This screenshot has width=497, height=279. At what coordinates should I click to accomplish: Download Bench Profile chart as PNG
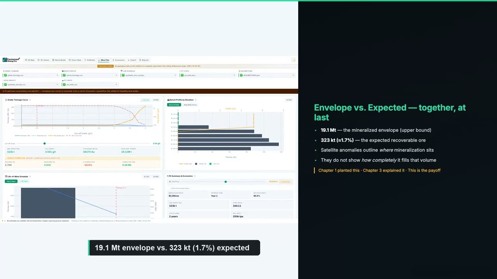click(x=289, y=100)
